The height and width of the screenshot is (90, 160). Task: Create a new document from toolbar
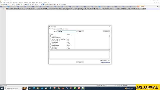tap(1, 4)
